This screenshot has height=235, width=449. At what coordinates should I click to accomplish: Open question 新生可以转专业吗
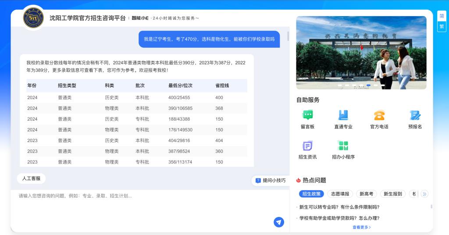(x=339, y=207)
